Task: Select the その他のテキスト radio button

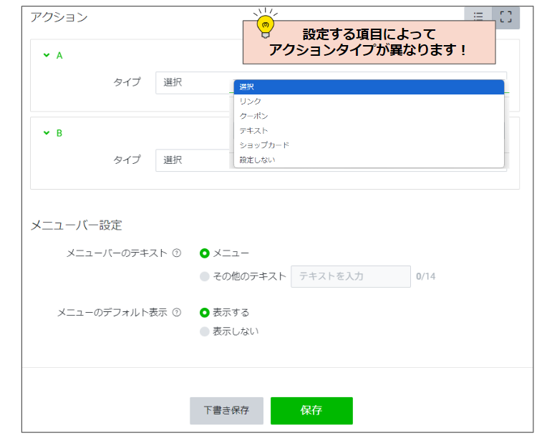Action: click(205, 276)
